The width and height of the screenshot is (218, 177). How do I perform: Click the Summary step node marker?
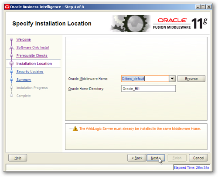point(12,80)
